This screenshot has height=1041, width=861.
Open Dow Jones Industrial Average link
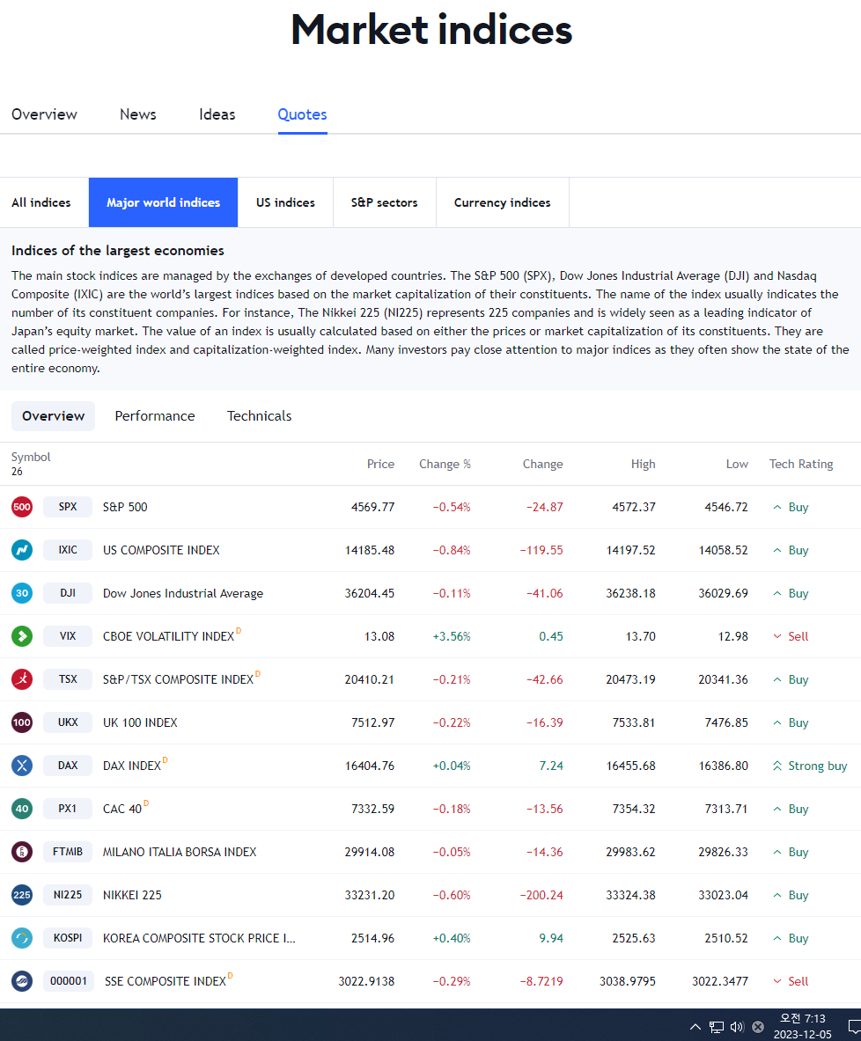[183, 593]
